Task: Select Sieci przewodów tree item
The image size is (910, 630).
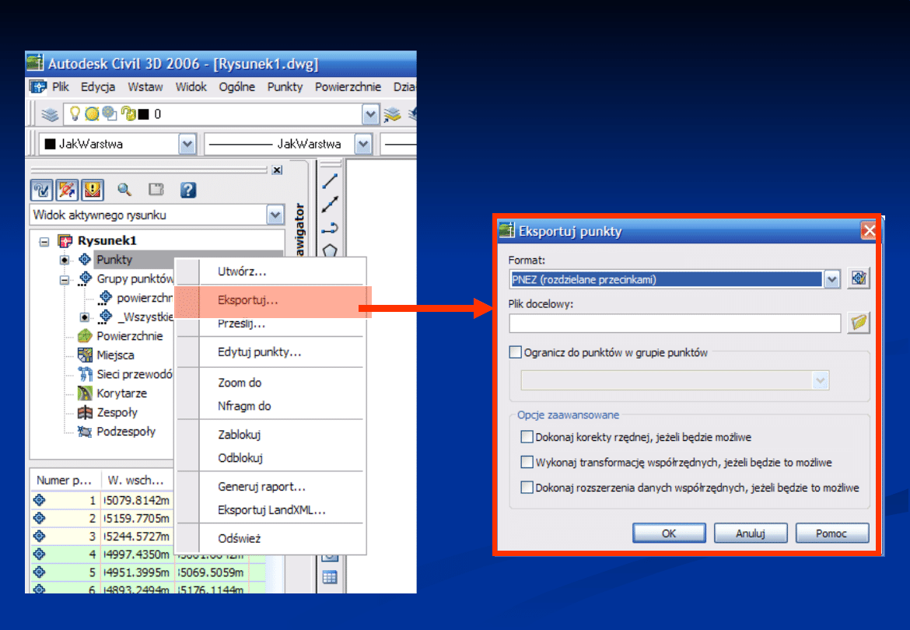Action: (134, 374)
